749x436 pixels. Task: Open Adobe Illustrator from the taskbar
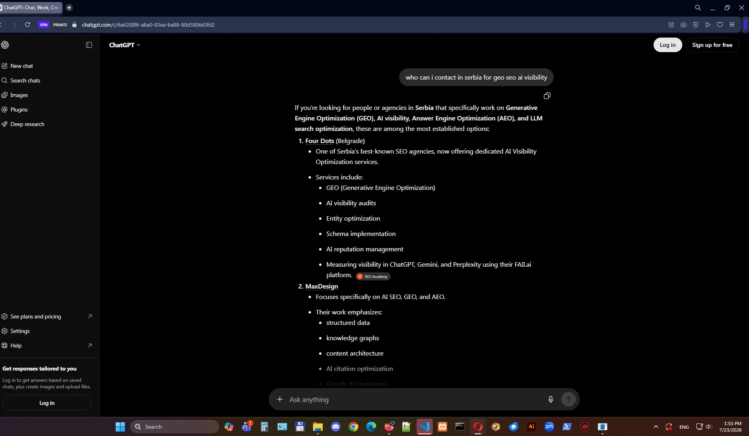pyautogui.click(x=531, y=427)
